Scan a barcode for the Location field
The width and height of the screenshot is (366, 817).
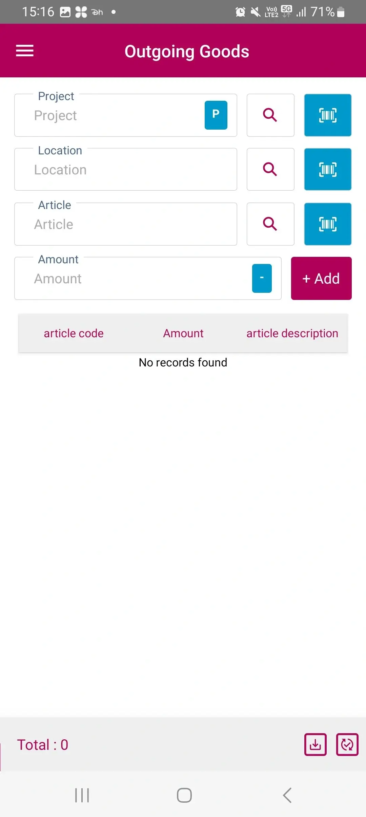pyautogui.click(x=327, y=169)
